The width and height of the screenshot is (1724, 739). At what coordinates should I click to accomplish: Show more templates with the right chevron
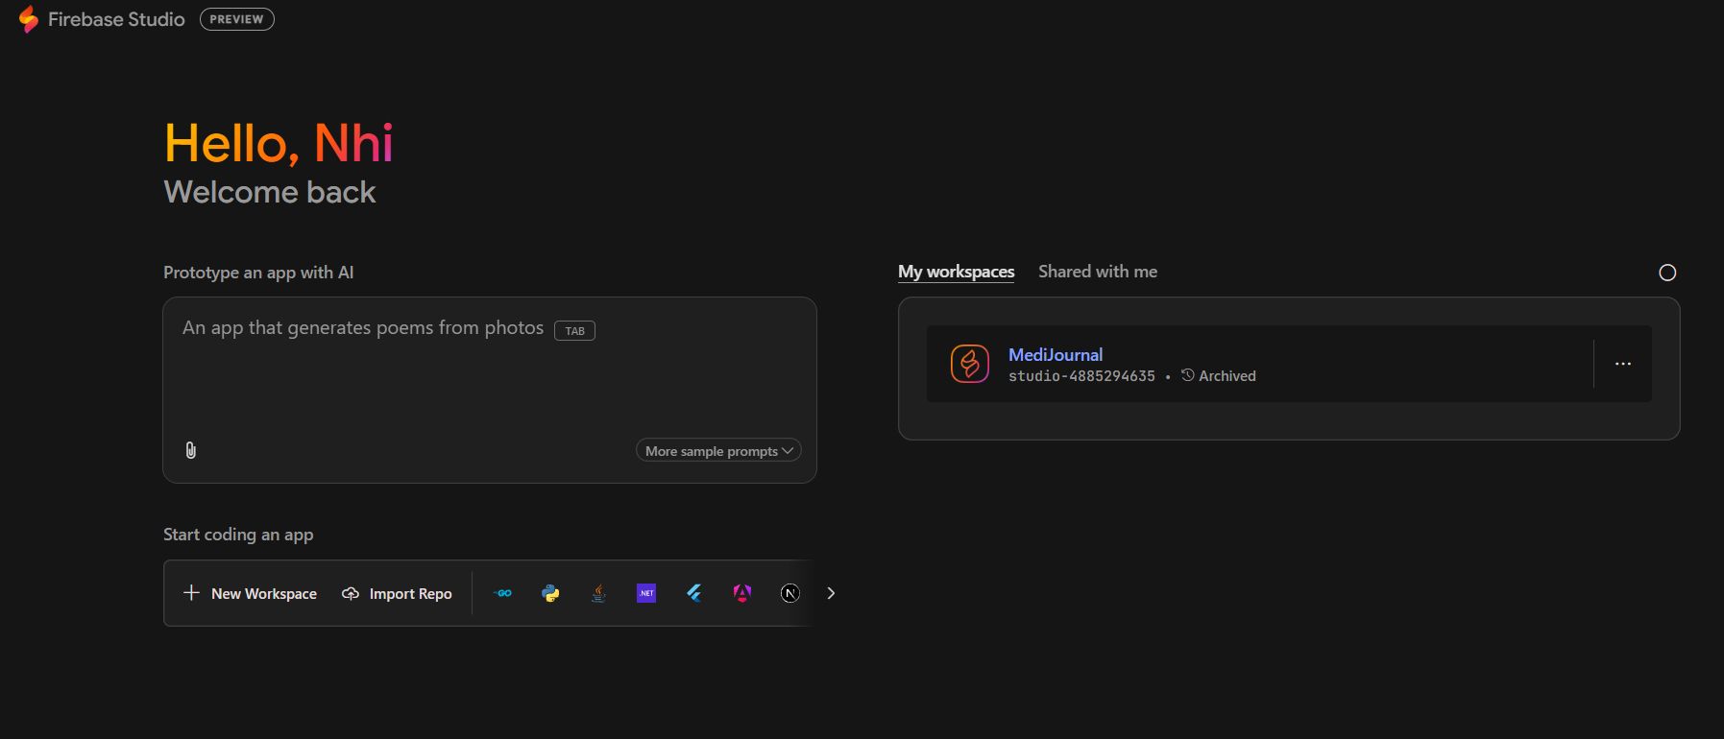click(x=831, y=593)
